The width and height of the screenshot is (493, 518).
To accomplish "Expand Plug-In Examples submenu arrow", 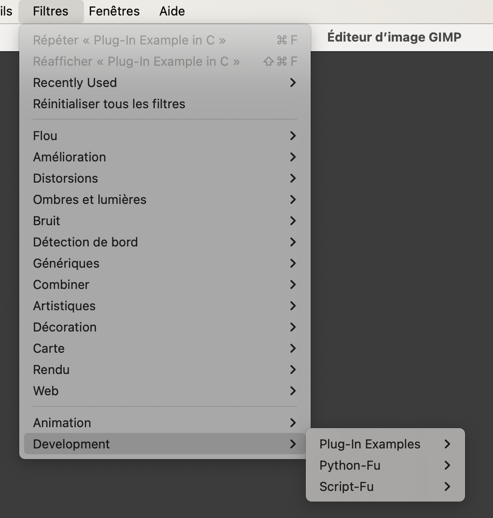I will pos(447,444).
